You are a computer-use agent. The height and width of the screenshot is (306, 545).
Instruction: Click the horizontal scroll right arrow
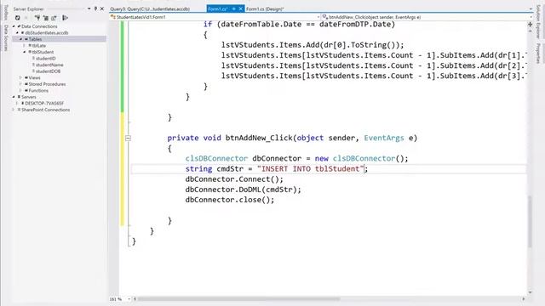coord(524,298)
